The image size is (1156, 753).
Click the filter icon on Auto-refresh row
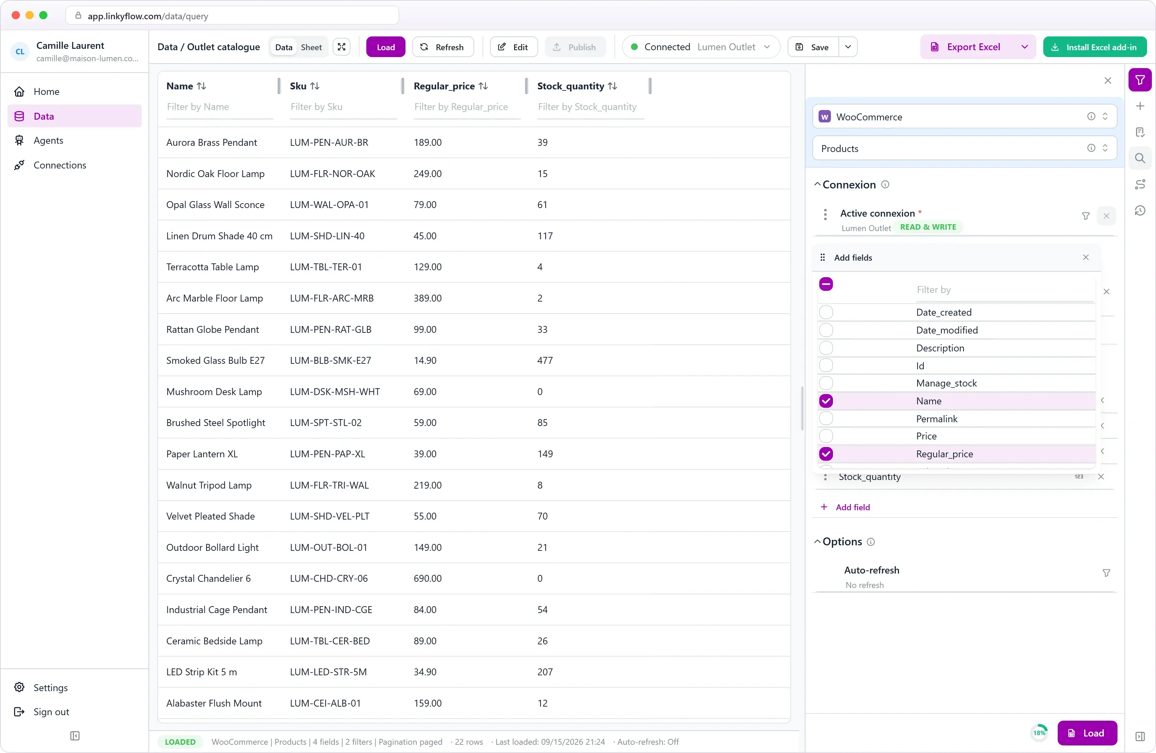coord(1106,573)
